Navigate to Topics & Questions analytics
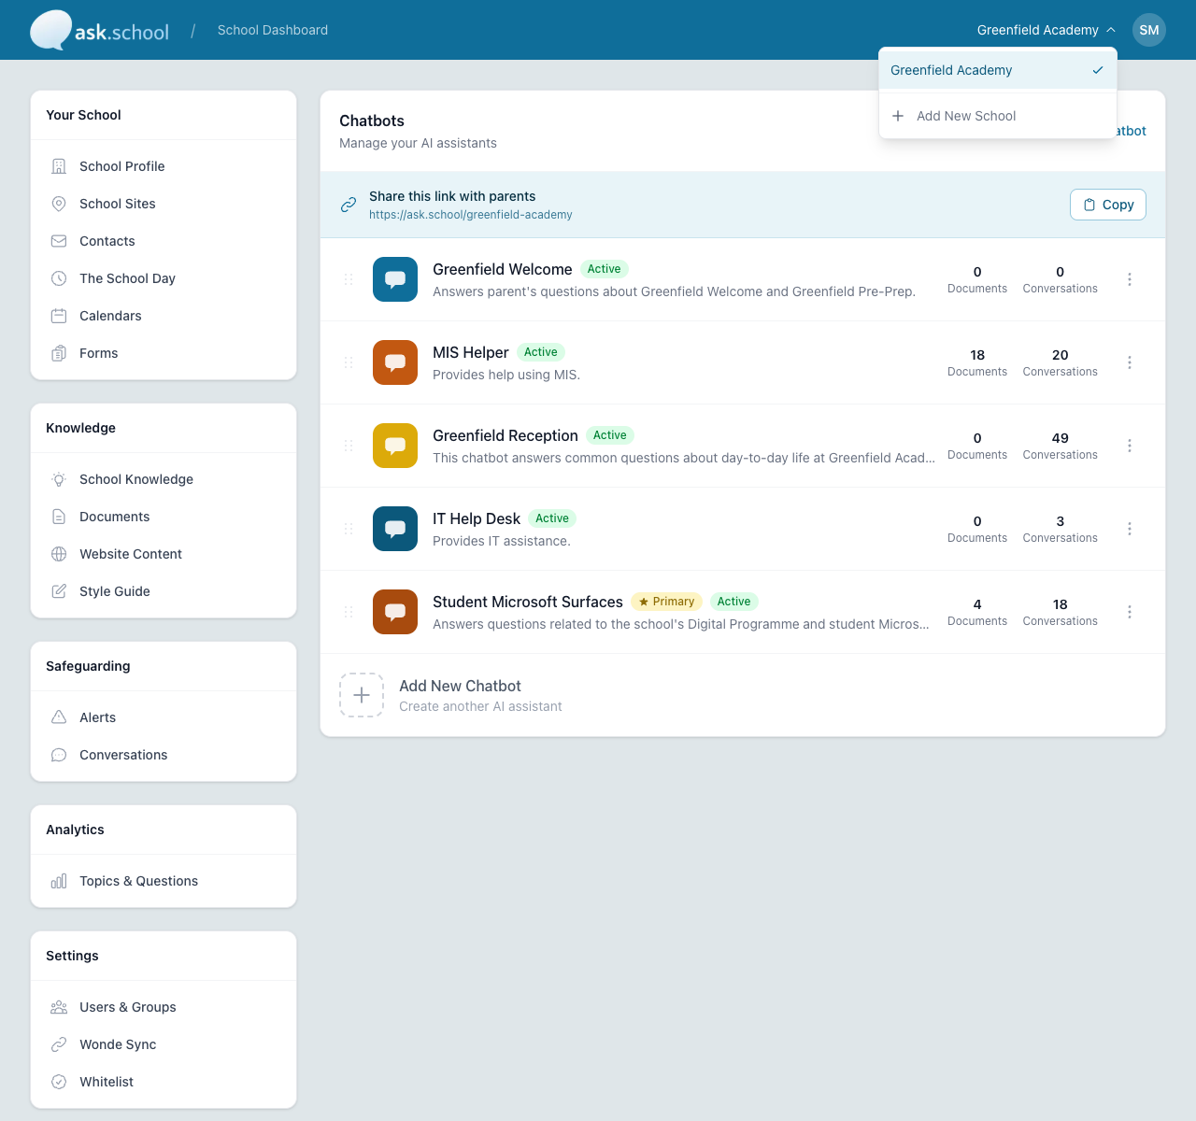This screenshot has height=1121, width=1196. coord(164,881)
